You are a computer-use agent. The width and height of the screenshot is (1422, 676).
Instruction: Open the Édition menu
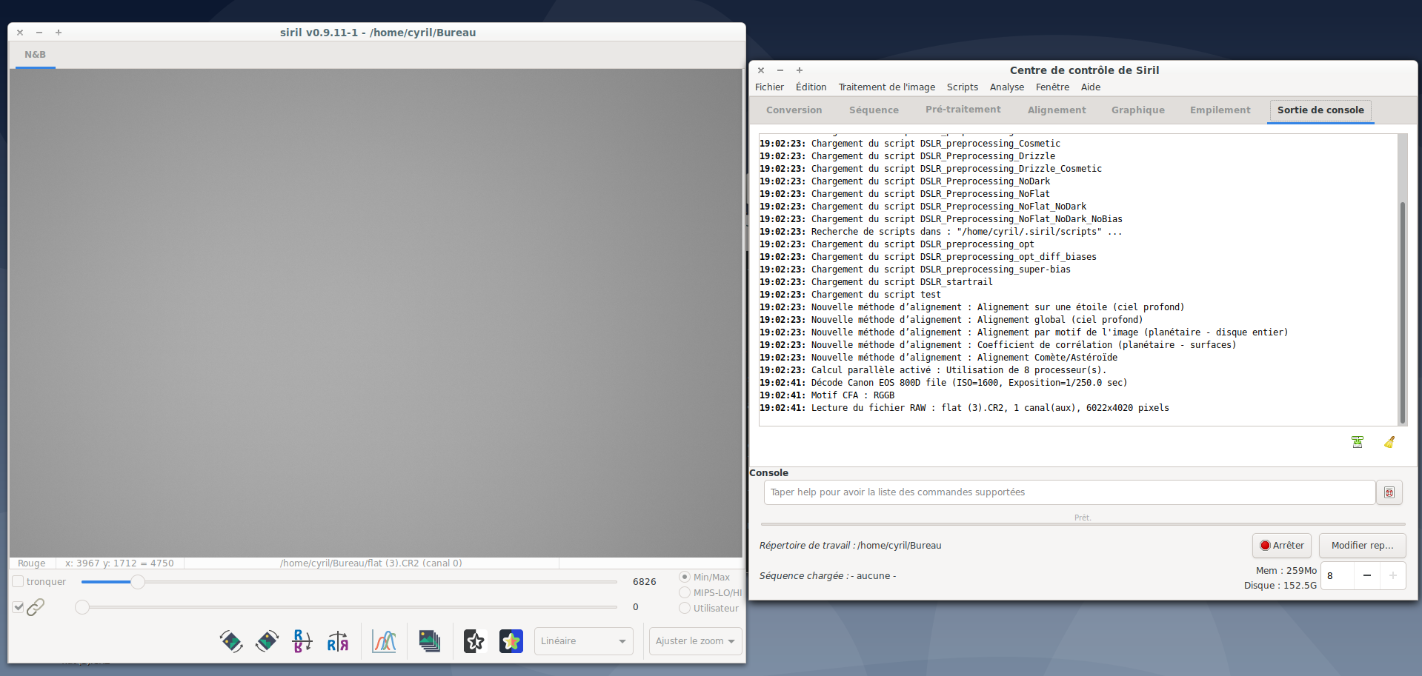point(811,87)
